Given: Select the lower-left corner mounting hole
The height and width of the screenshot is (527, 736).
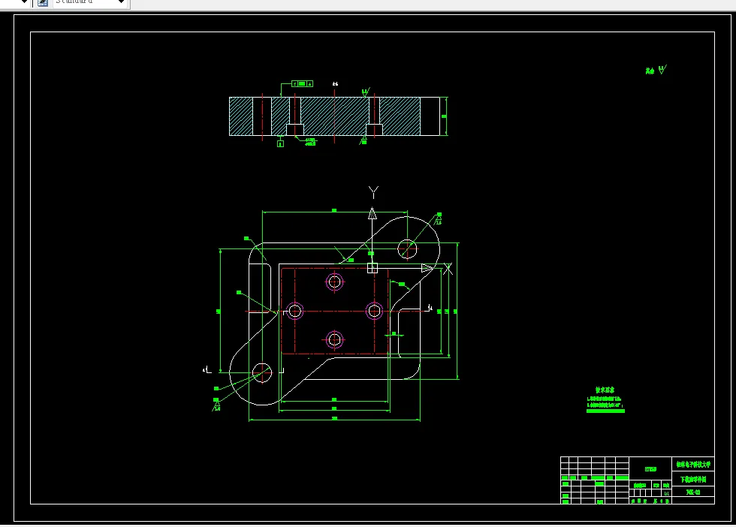Looking at the screenshot, I should pos(262,372).
